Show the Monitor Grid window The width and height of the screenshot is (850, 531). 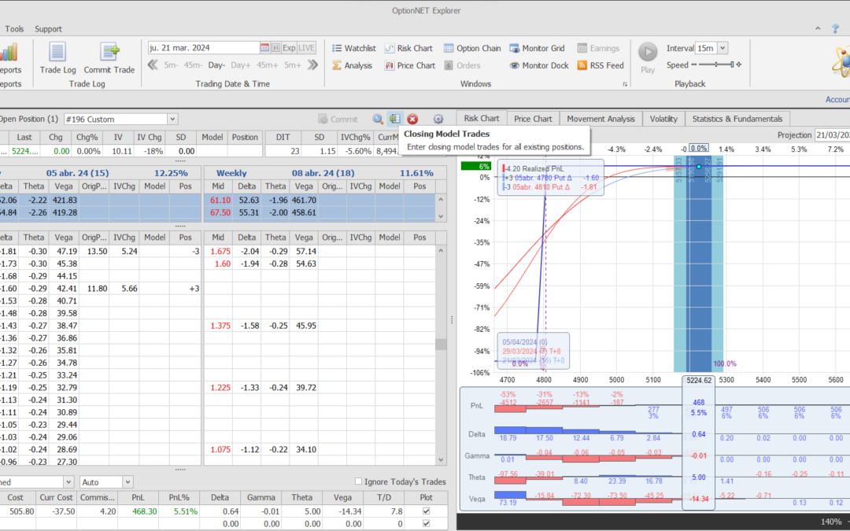click(x=539, y=48)
